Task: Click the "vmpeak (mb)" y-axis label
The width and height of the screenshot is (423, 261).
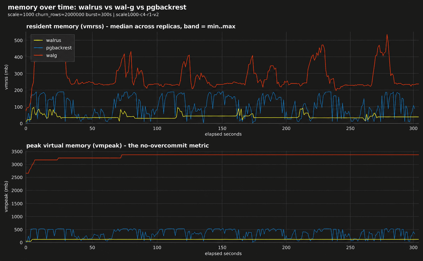Action: pyautogui.click(x=6, y=196)
